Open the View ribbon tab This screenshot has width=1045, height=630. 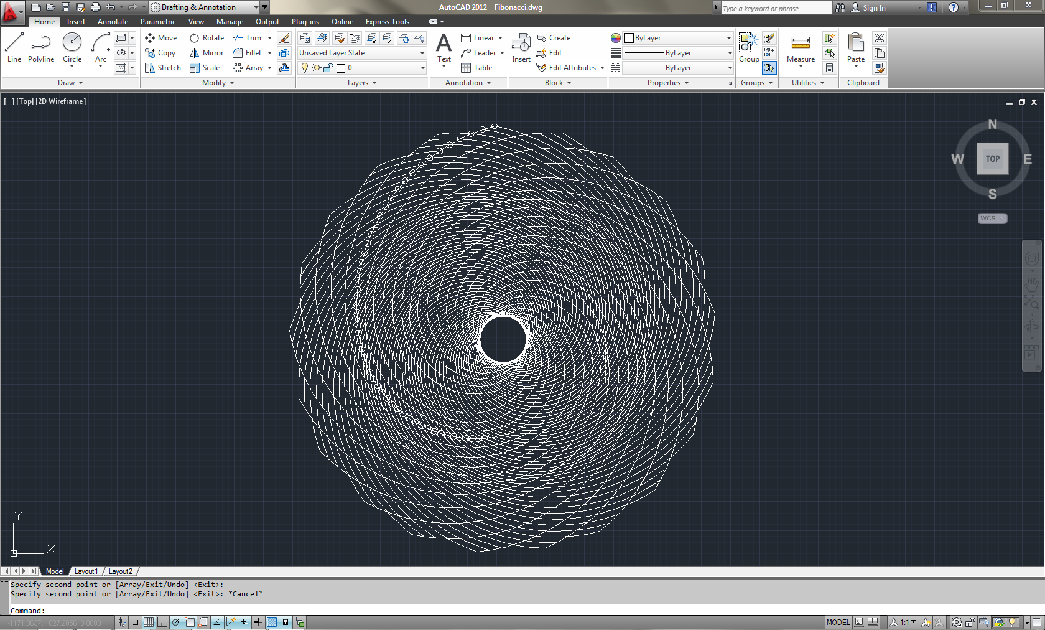pyautogui.click(x=196, y=22)
